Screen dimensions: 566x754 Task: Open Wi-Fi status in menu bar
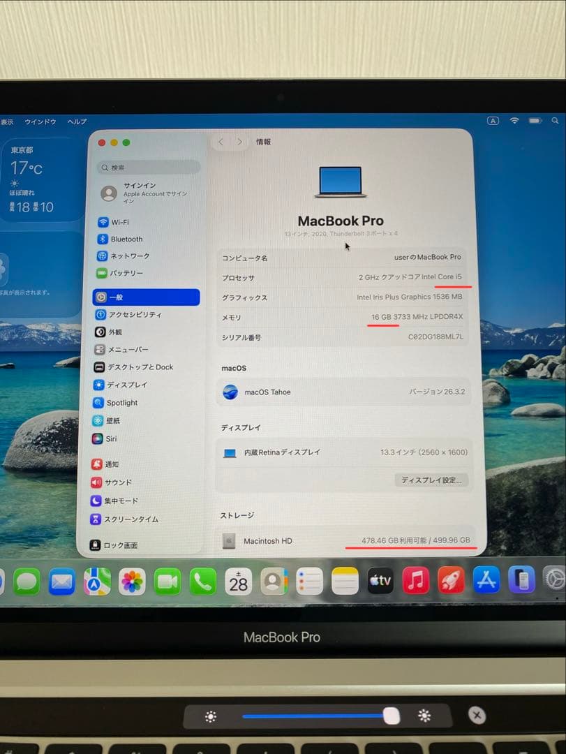point(514,121)
